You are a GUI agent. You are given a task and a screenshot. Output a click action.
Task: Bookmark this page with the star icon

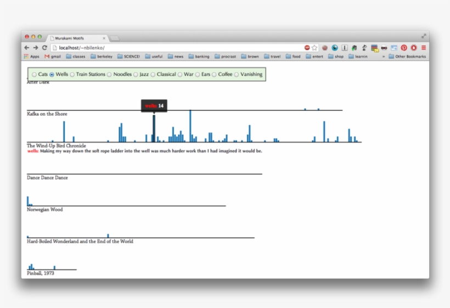click(x=314, y=48)
